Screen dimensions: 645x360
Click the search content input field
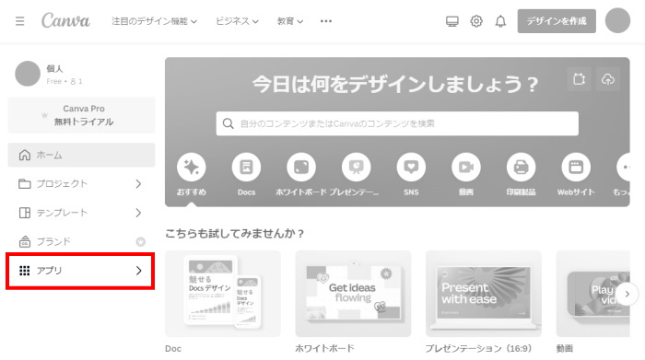[x=397, y=123]
